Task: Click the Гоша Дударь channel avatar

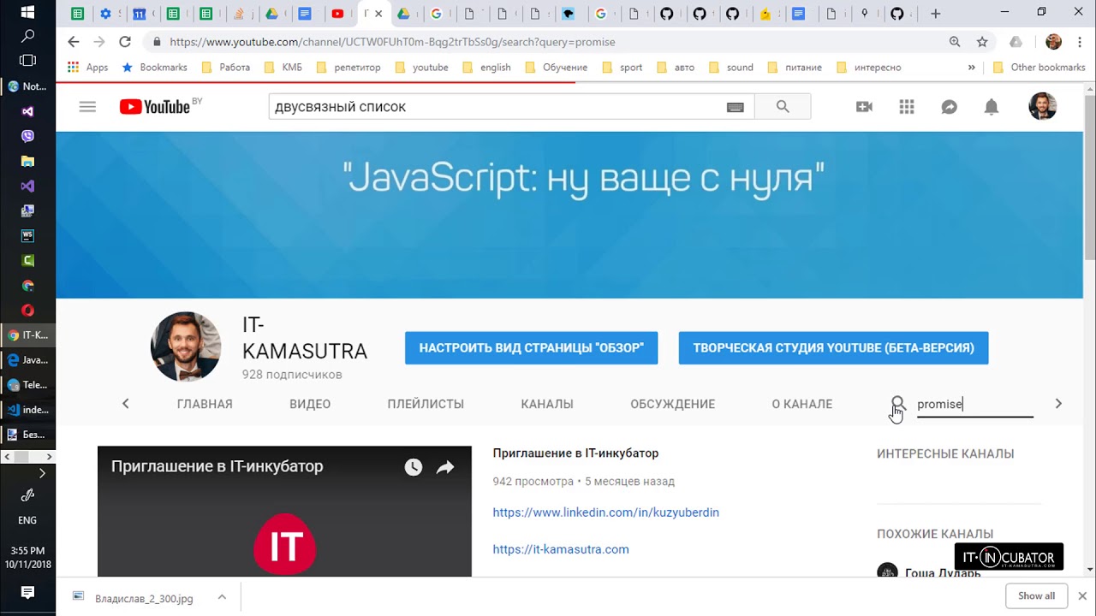Action: tap(887, 571)
